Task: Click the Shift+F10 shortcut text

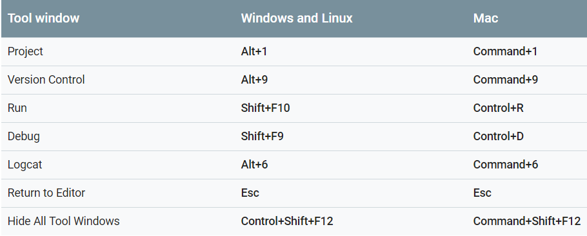Action: [265, 108]
